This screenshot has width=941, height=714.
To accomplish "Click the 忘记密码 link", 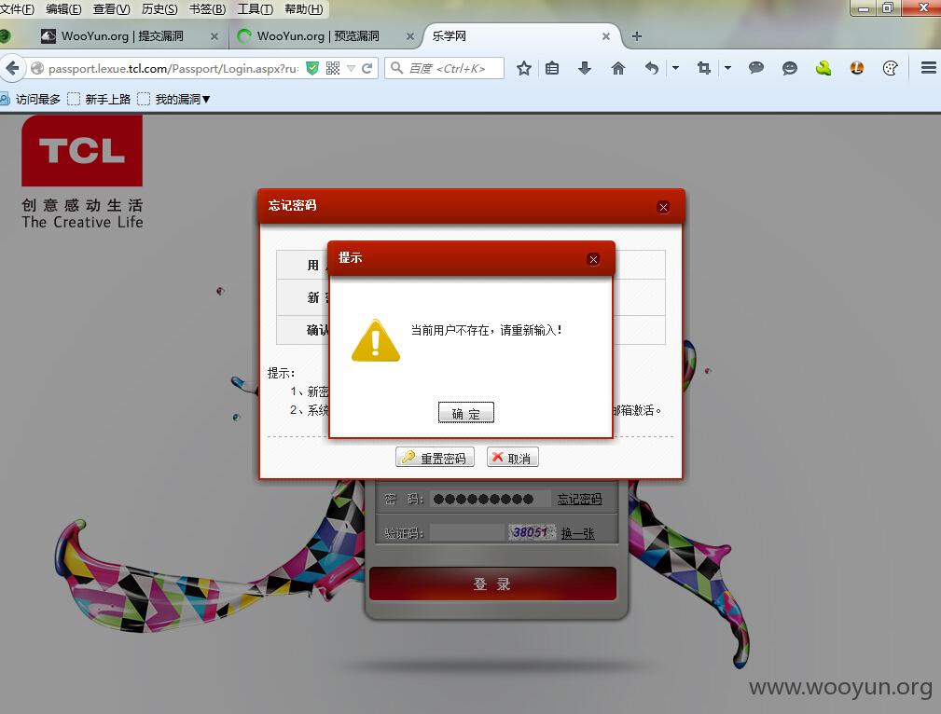I will 579,499.
